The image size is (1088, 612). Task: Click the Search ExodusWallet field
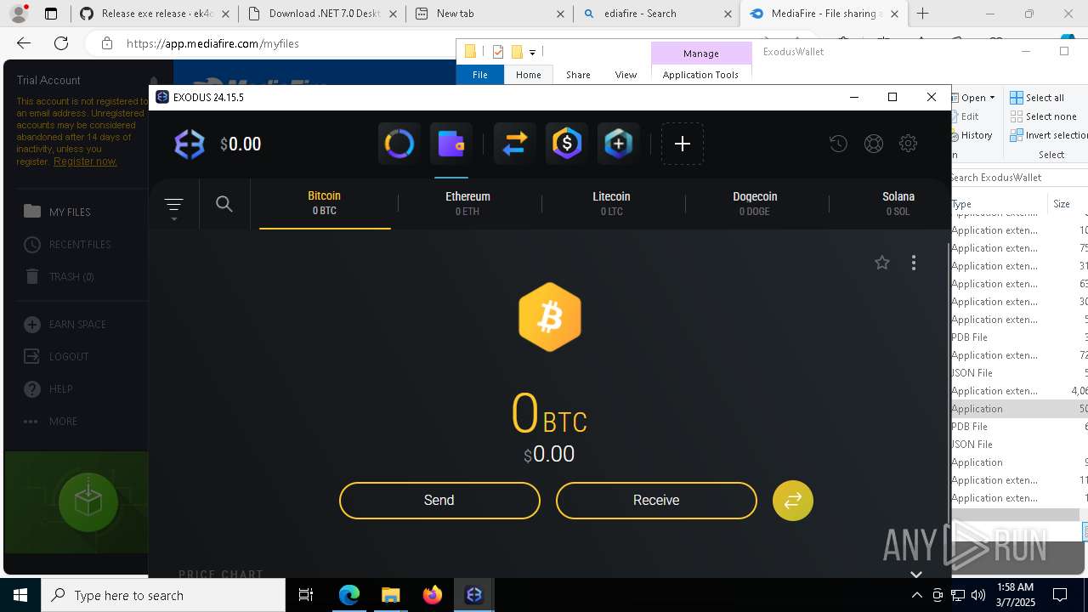pyautogui.click(x=1018, y=178)
